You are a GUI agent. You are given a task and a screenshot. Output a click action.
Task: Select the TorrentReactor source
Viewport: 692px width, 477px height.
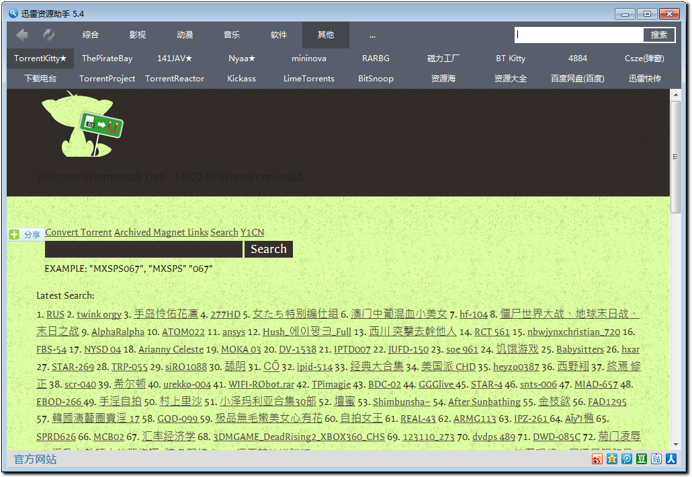point(175,79)
